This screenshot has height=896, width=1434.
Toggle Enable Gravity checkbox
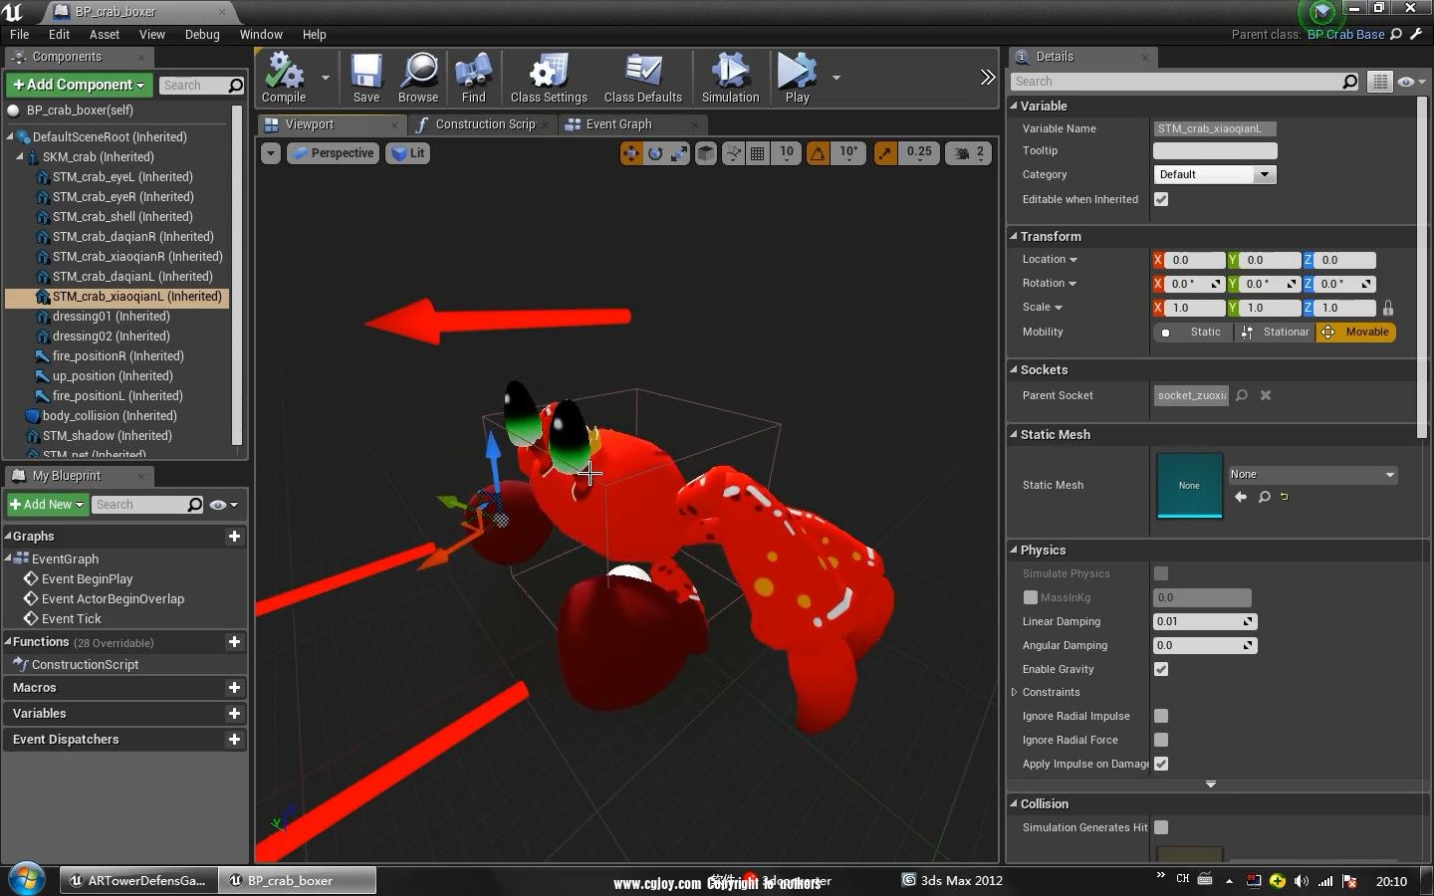tap(1161, 669)
